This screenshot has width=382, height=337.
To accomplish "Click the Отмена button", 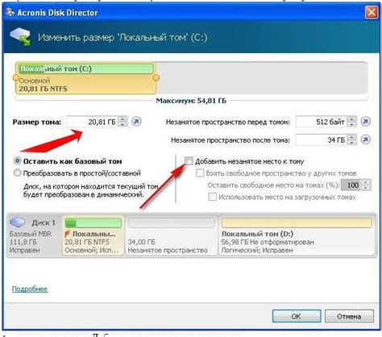I will pyautogui.click(x=349, y=316).
